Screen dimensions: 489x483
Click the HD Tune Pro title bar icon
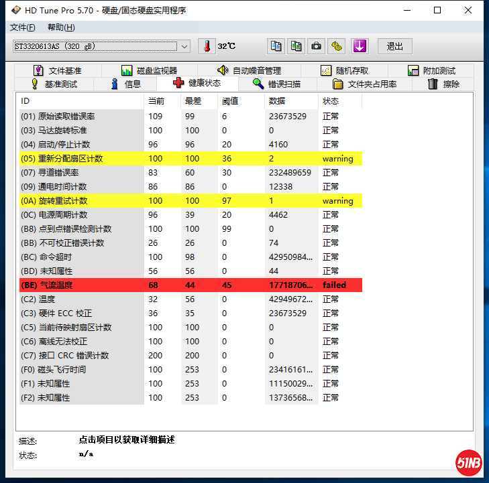click(16, 10)
